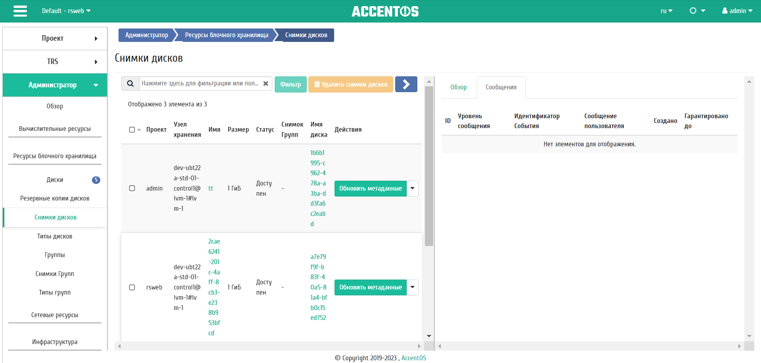Toggle the select-all snapshots checkbox

tap(132, 130)
